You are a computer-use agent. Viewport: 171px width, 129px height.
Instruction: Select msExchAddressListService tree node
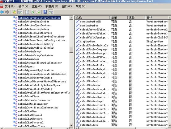[35, 33]
